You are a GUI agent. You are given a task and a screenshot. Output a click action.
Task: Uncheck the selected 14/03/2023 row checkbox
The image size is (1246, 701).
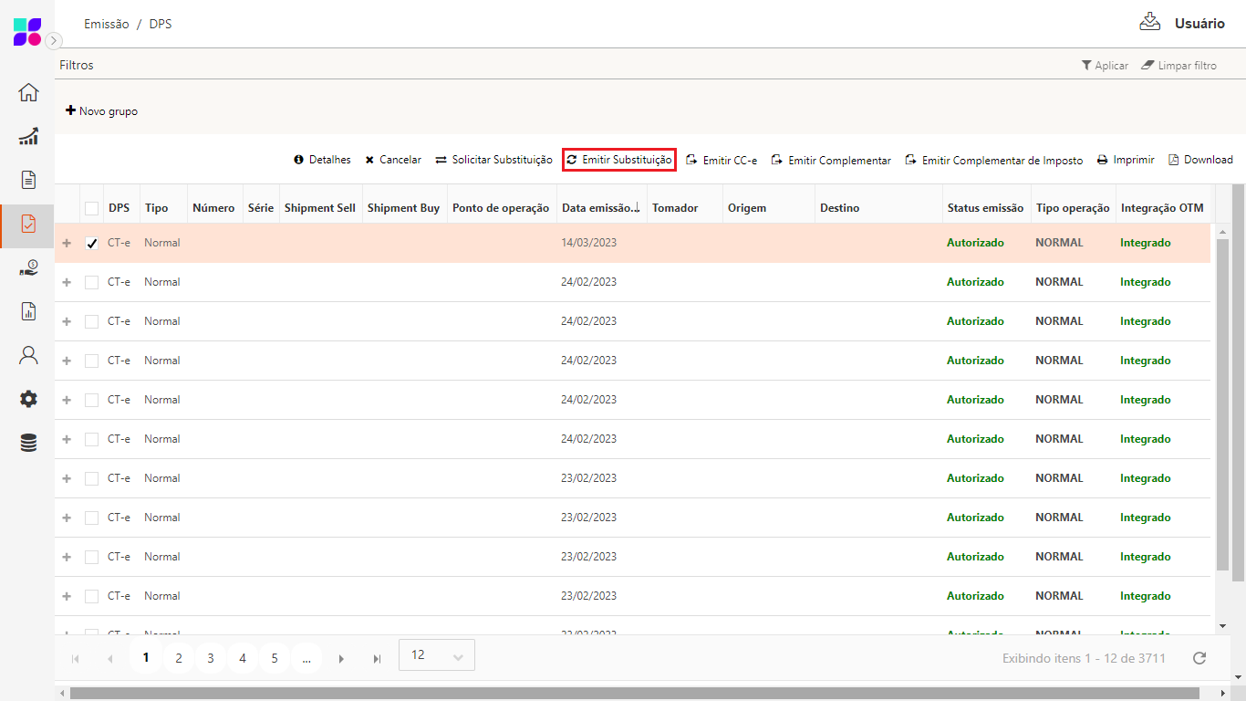[x=91, y=244]
